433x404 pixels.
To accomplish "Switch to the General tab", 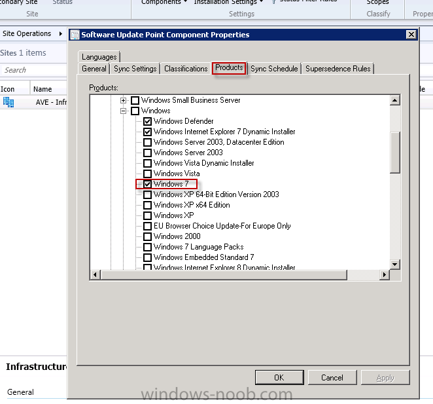I will (94, 69).
